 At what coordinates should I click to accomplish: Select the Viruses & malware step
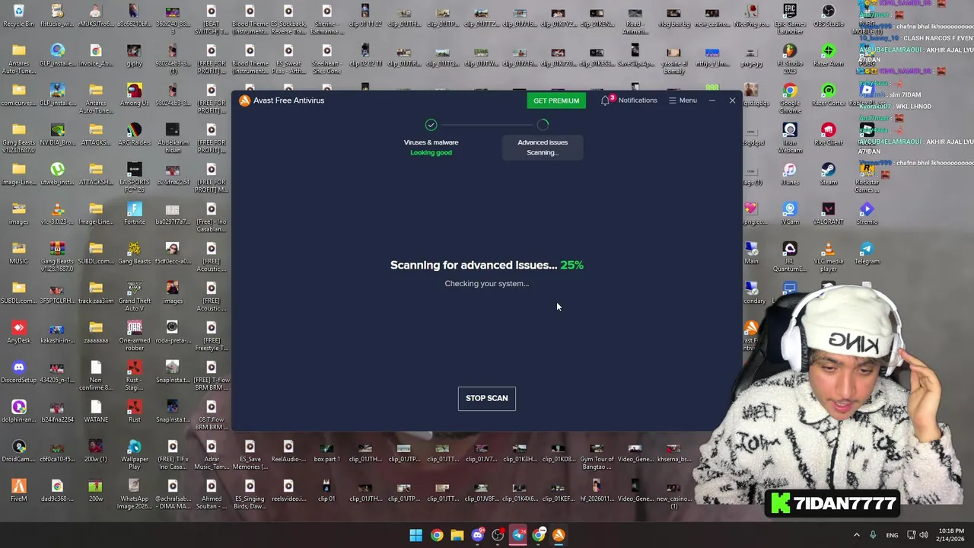tap(431, 138)
